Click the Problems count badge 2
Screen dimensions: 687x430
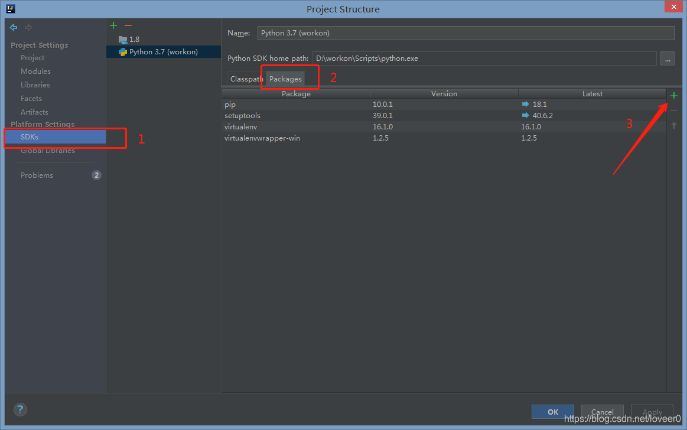(96, 175)
